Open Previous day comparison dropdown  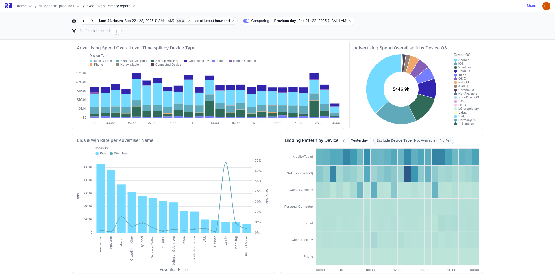(x=313, y=21)
